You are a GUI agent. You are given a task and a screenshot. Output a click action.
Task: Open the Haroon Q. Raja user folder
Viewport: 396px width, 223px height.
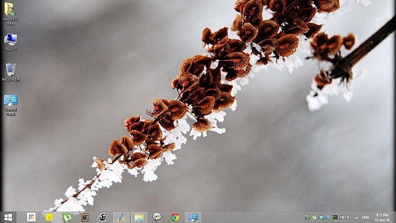(x=10, y=14)
